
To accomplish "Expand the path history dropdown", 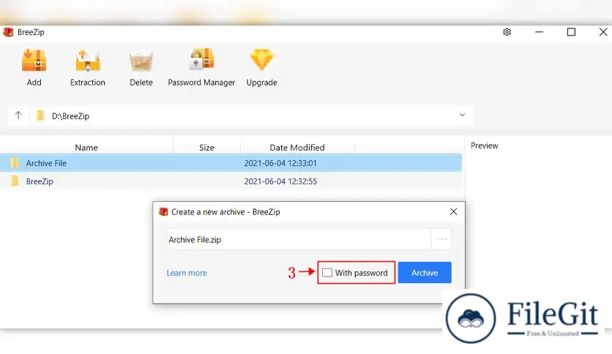I will tap(462, 115).
